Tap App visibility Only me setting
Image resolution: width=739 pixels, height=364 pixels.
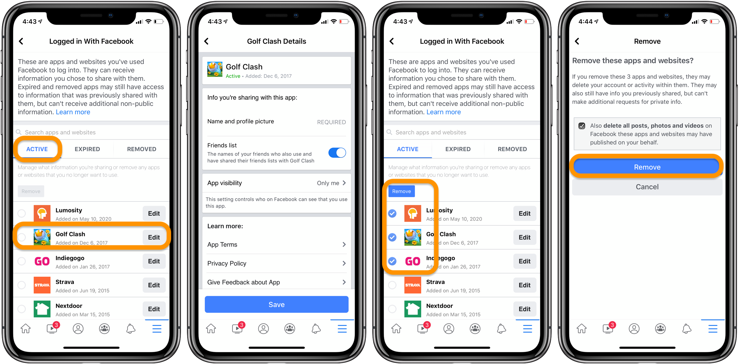coord(277,183)
